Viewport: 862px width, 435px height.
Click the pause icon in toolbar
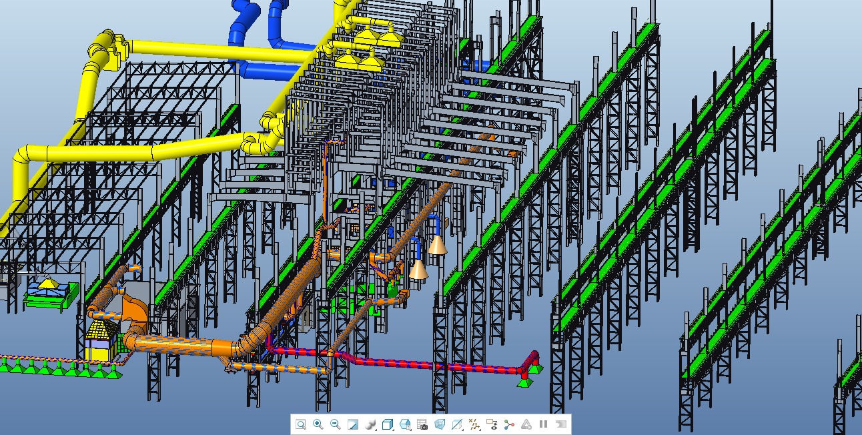(x=544, y=424)
